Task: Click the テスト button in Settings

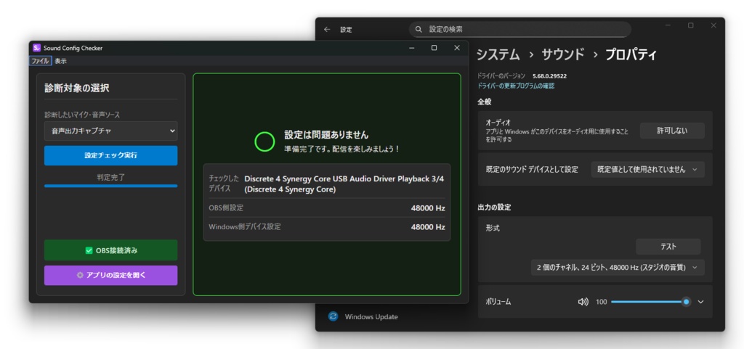Action: coord(668,247)
